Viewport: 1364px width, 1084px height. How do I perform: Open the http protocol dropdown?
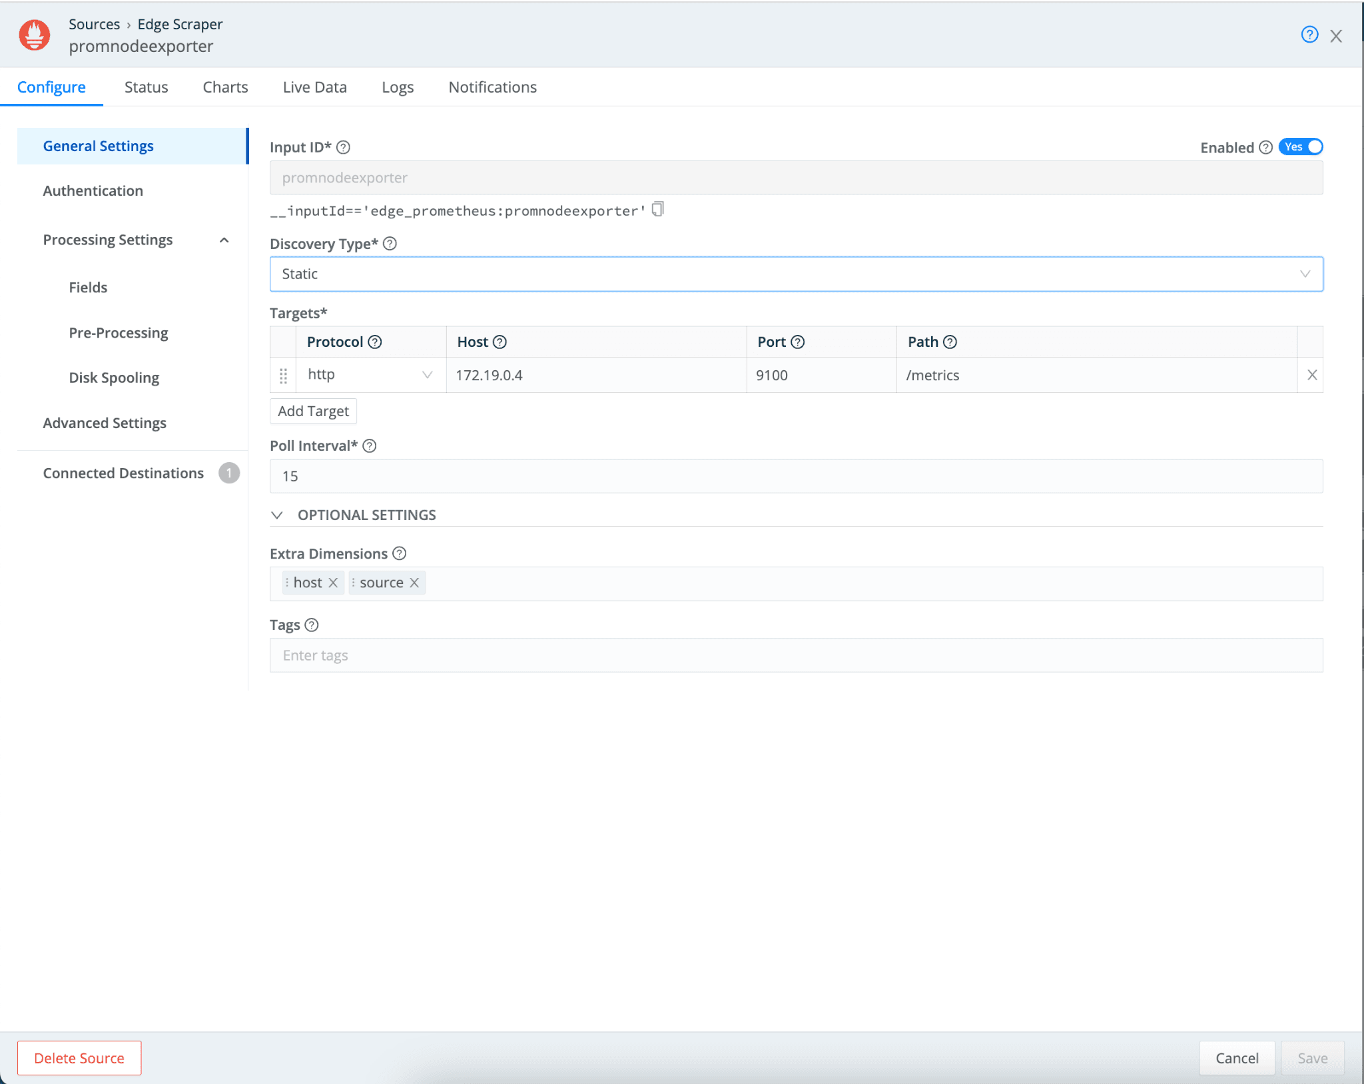370,375
